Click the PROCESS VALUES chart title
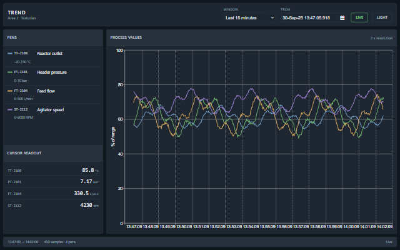 [x=126, y=37]
